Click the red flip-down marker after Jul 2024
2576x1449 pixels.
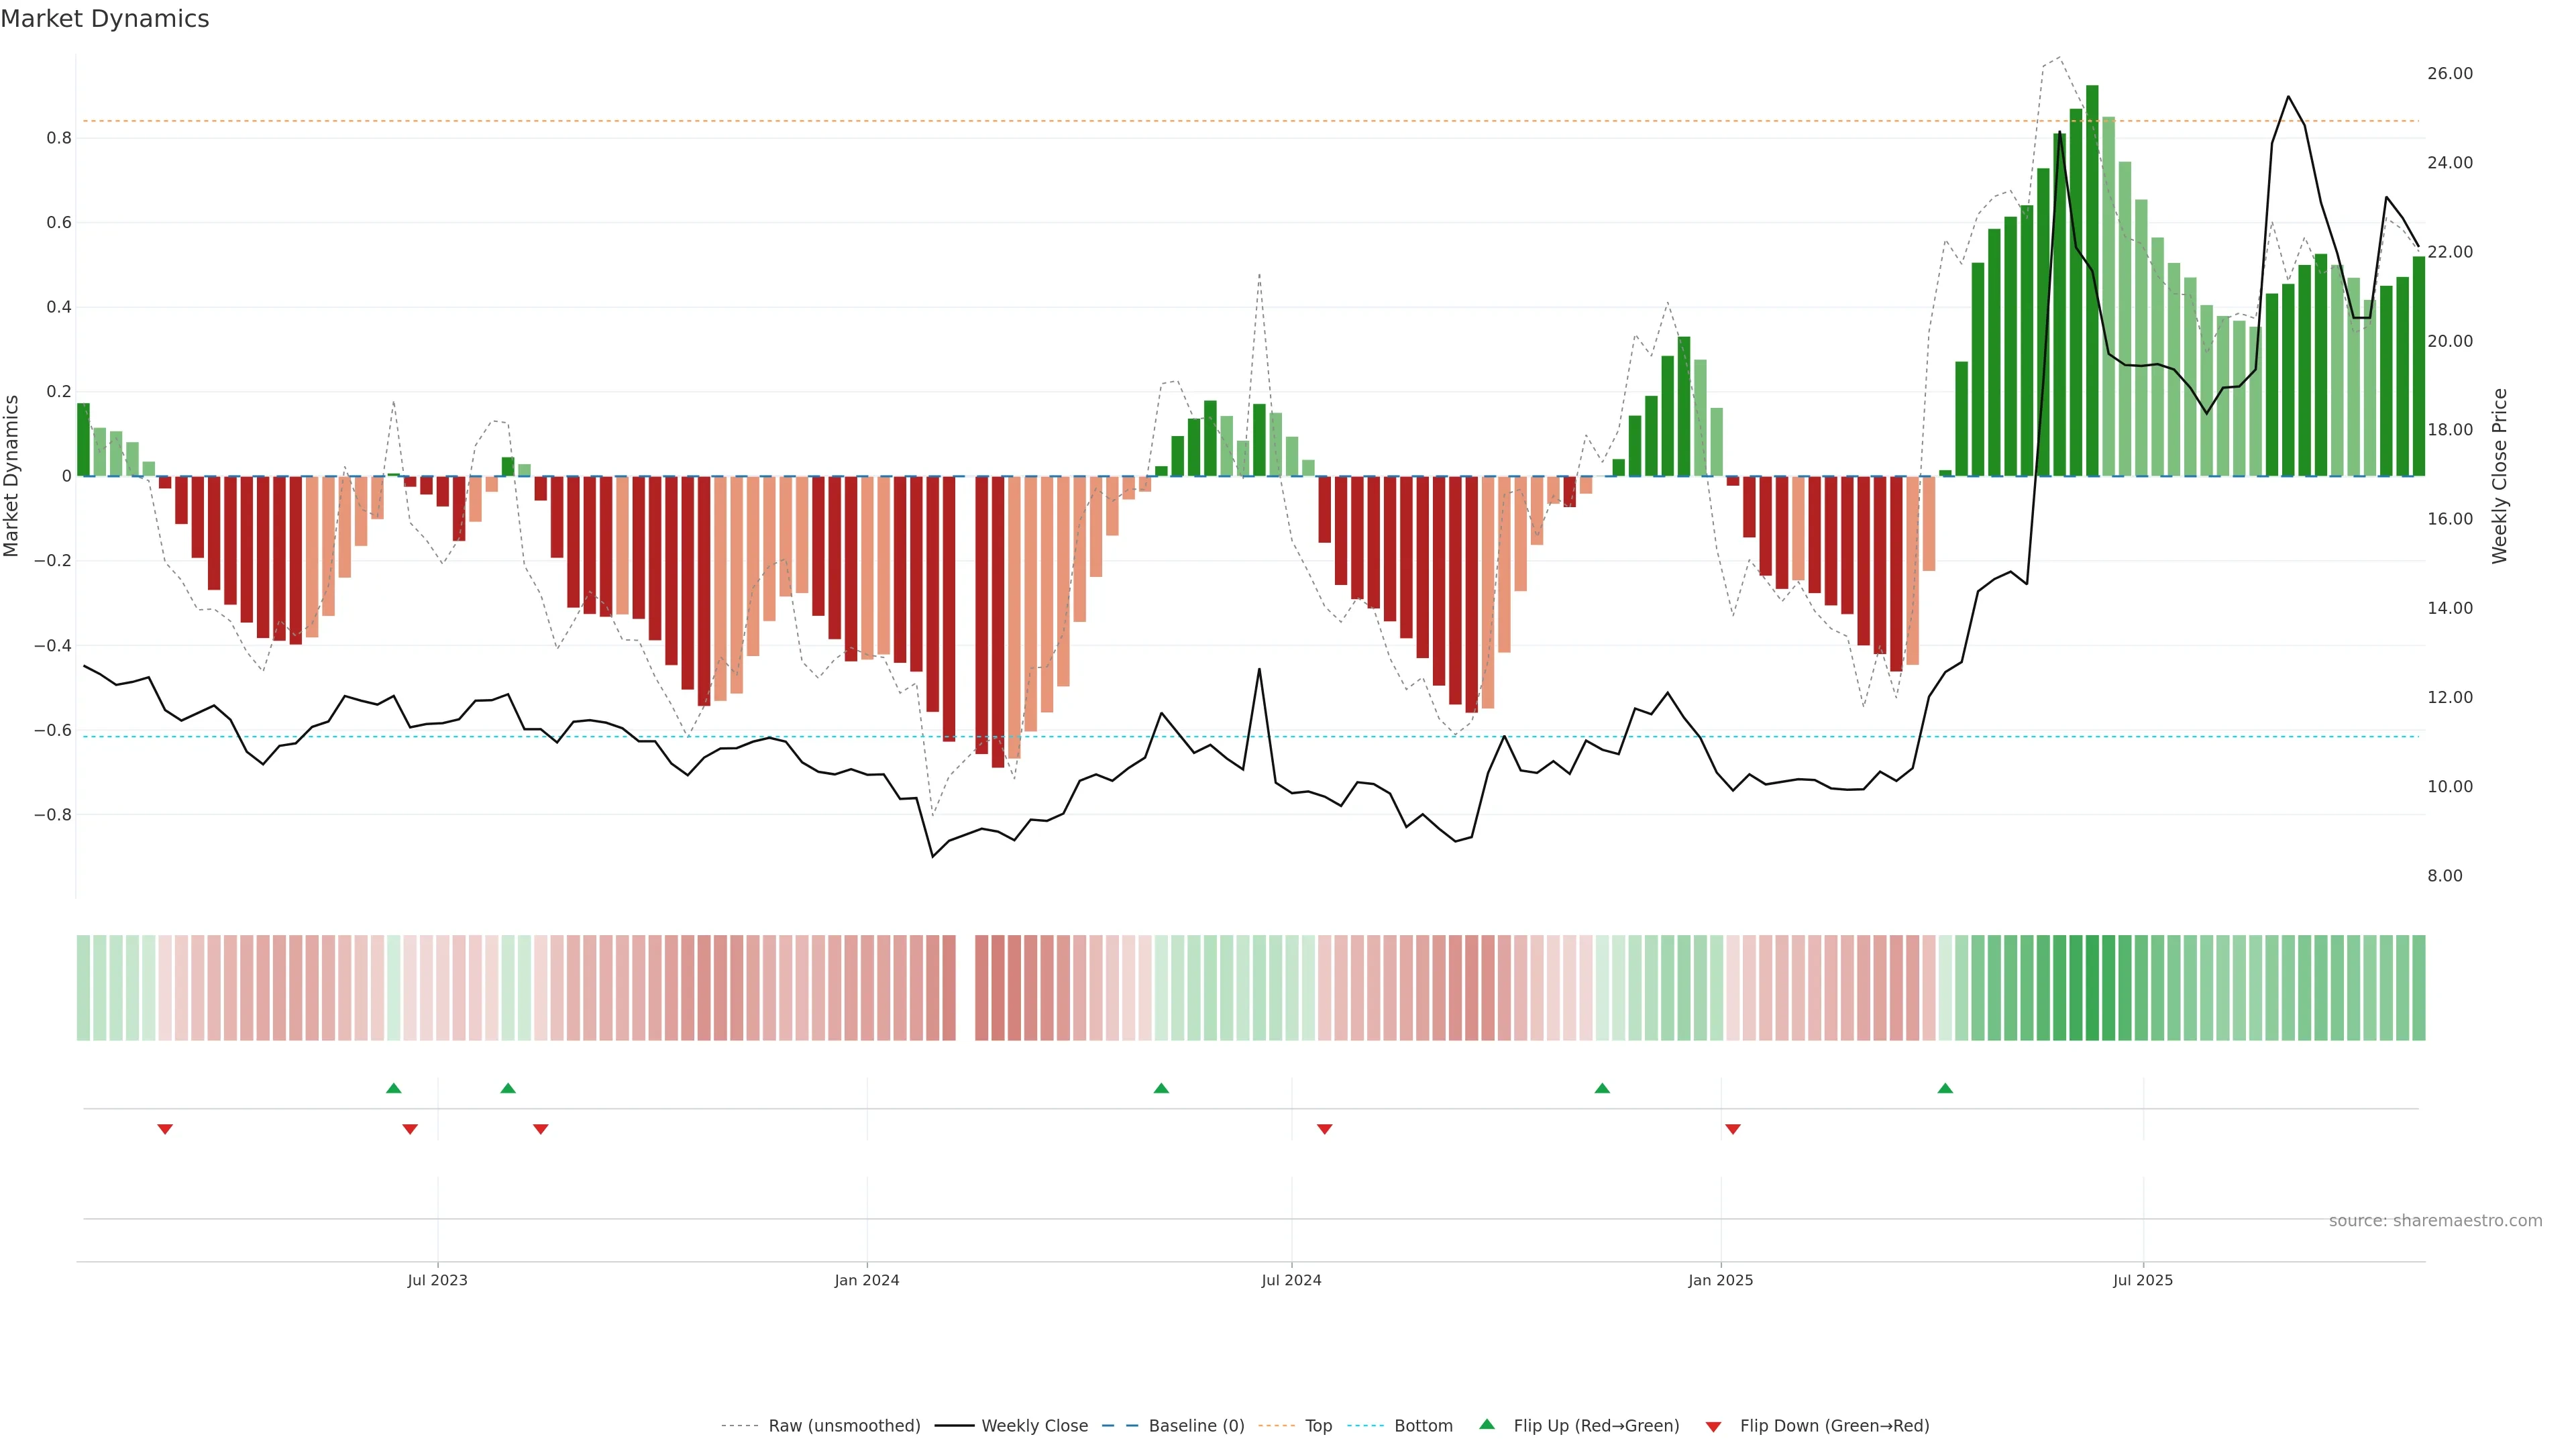[1324, 1129]
